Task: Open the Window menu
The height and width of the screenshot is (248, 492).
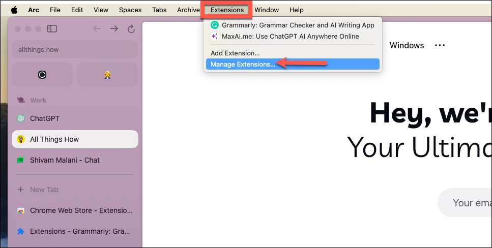Action: coord(267,10)
